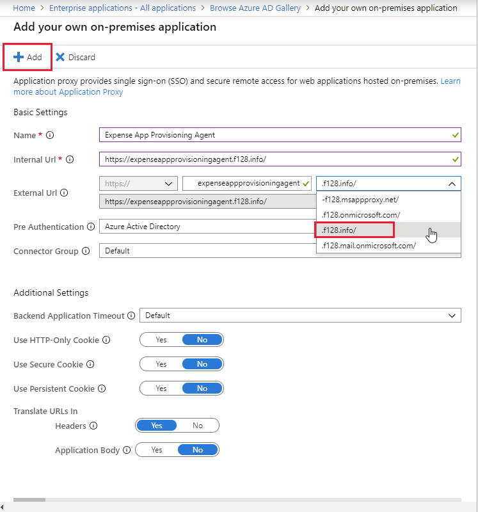
Task: Click the info icon next to Pre Authentication
Action: (x=90, y=227)
